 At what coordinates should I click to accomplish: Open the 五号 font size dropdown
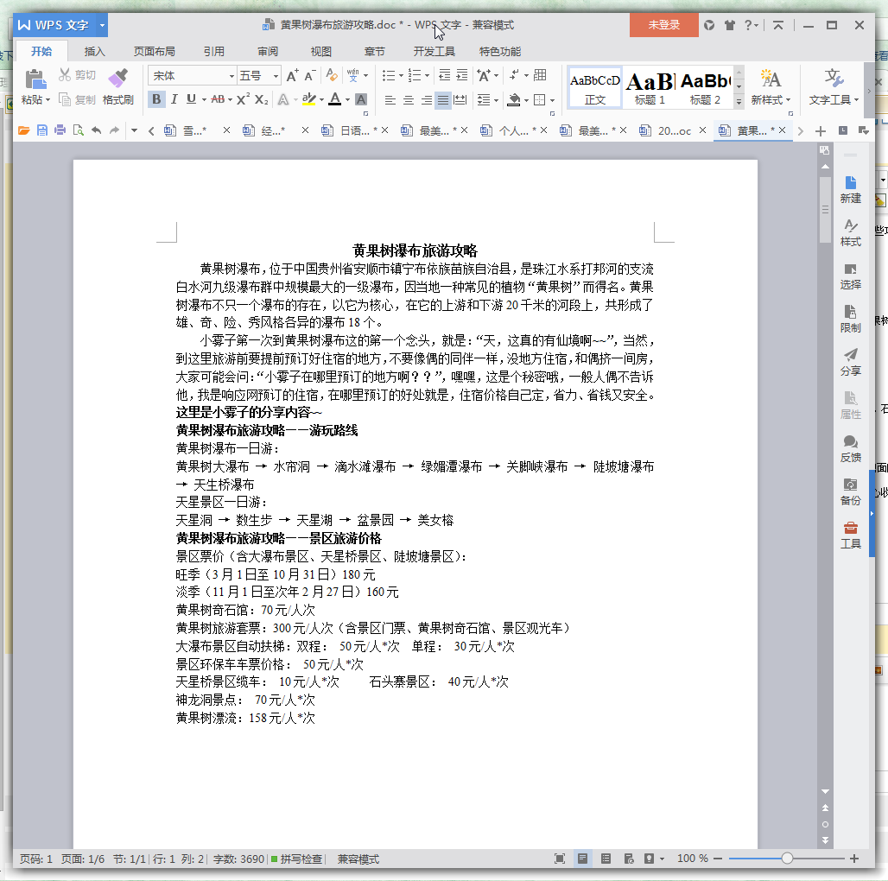coord(276,75)
